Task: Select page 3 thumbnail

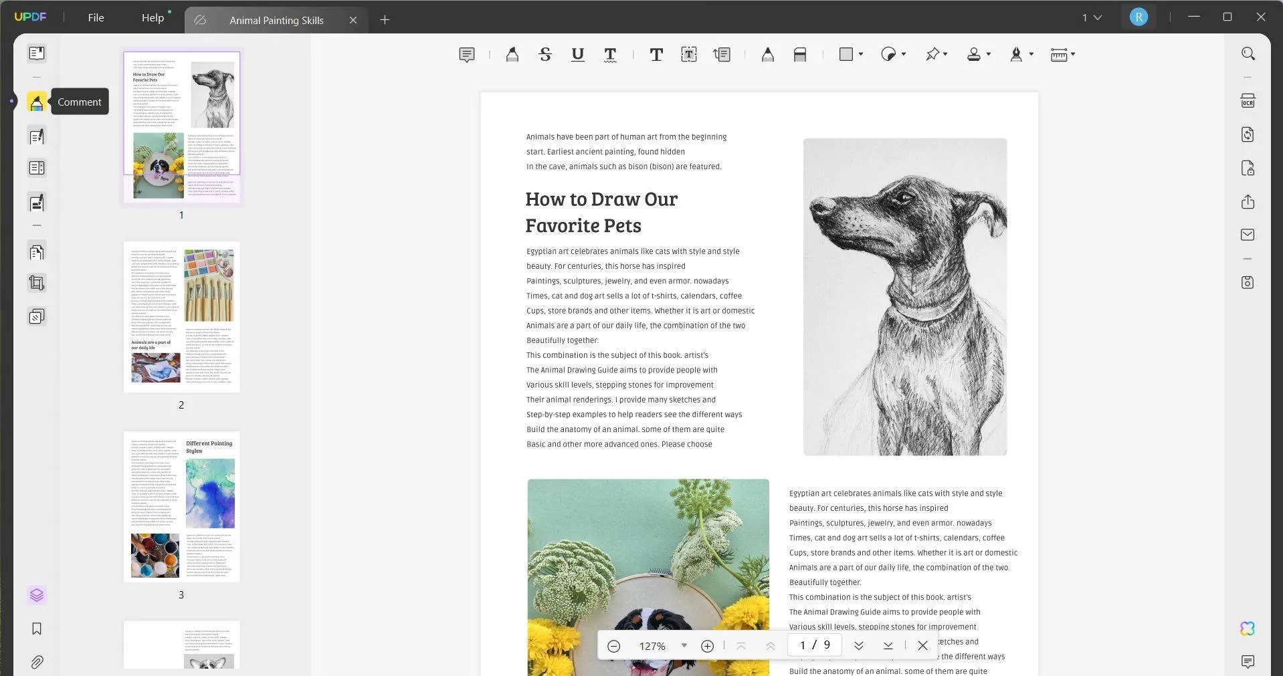Action: [x=181, y=506]
